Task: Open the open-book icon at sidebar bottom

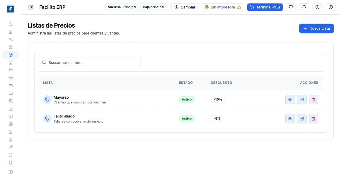Action: click(11, 172)
